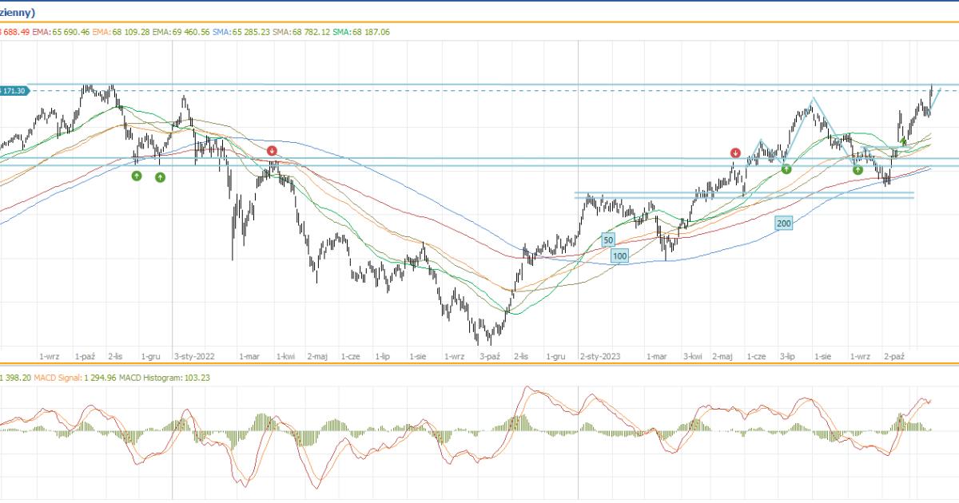Image resolution: width=959 pixels, height=503 pixels.
Task: Click the second green up-arrow marker from left
Action: coord(160,176)
